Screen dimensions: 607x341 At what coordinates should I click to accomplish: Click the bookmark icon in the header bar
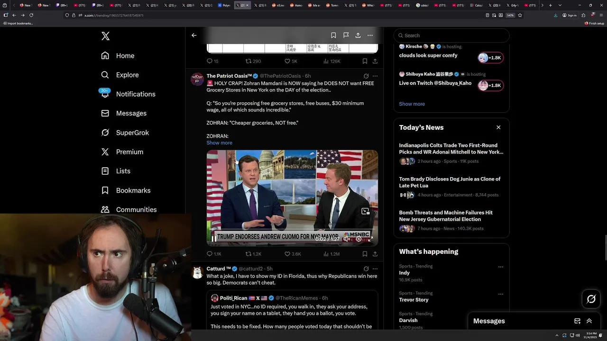(x=333, y=35)
